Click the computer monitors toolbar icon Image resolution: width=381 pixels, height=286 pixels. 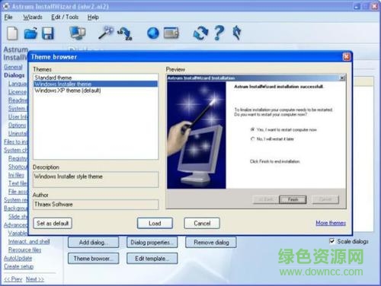77,33
